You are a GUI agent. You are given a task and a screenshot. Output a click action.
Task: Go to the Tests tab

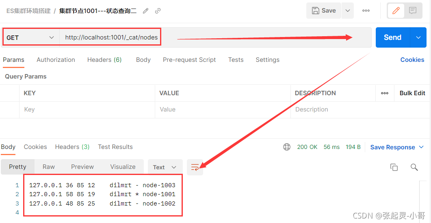pyautogui.click(x=236, y=60)
